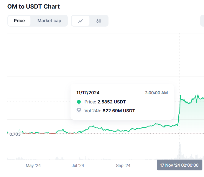
Task: Click the 2.5852 USDT price value
Action: coord(112,102)
